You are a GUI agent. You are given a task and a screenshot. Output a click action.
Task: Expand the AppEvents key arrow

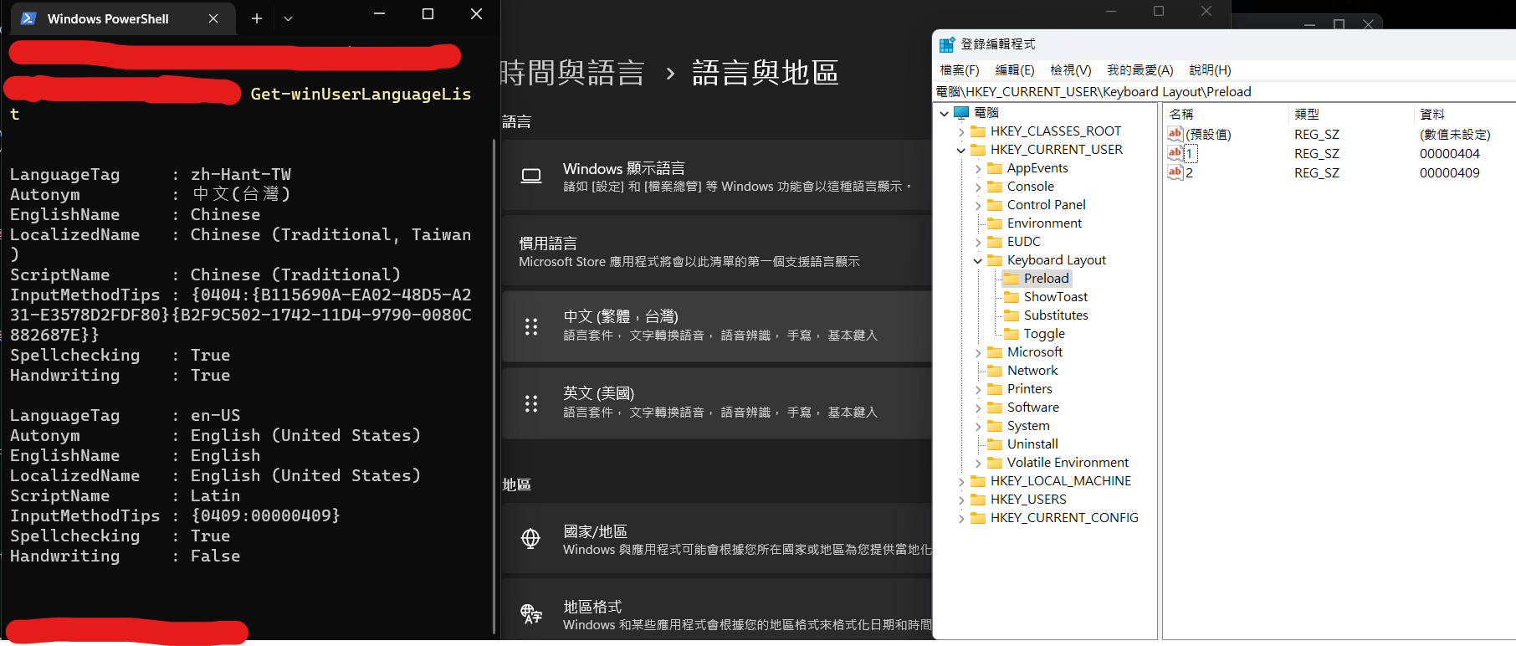point(978,168)
